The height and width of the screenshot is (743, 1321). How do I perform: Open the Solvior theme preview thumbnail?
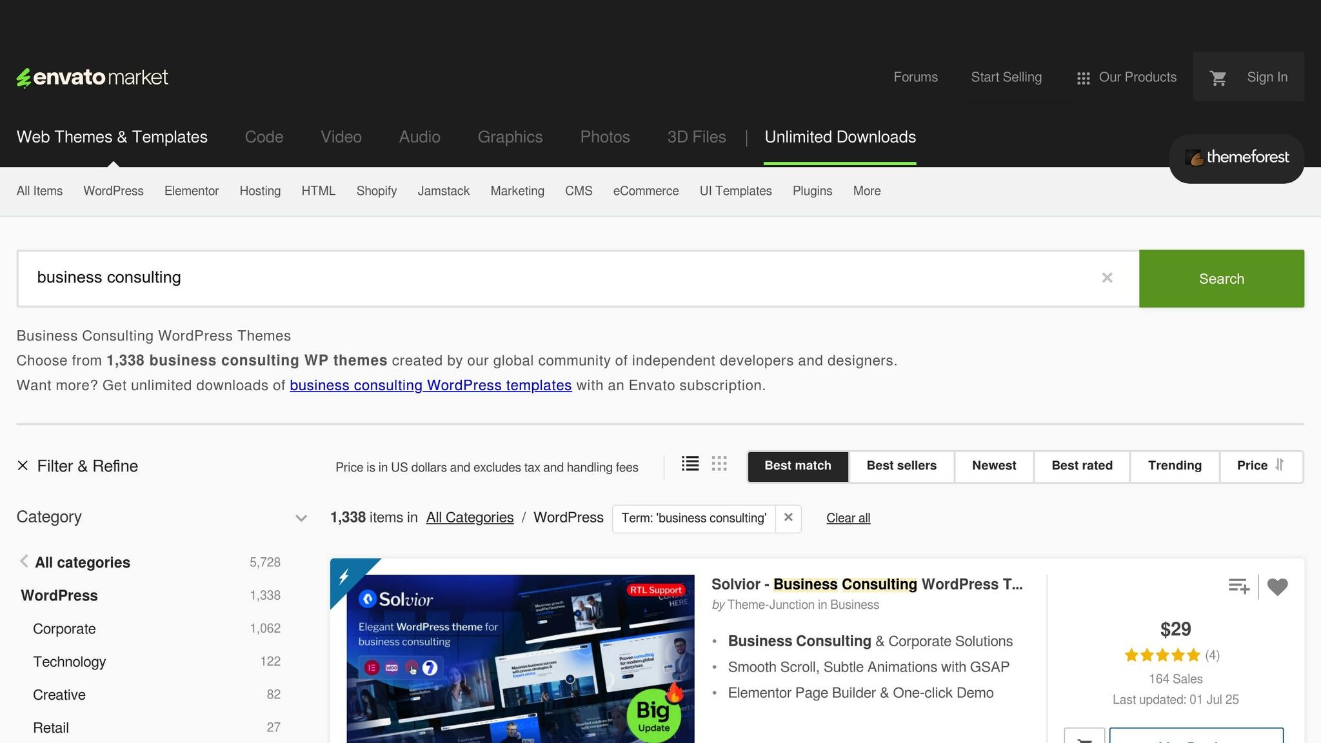click(521, 659)
